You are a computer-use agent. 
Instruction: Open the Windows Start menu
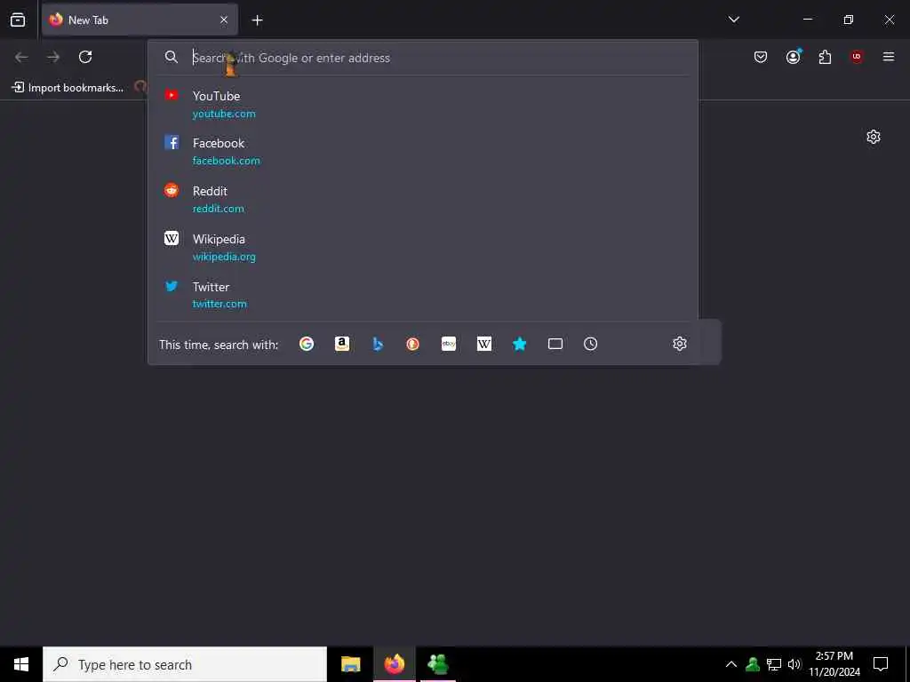pyautogui.click(x=21, y=664)
